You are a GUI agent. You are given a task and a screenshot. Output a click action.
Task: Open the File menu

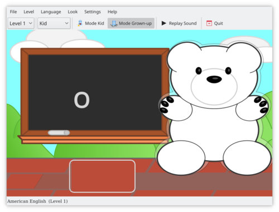coord(13,12)
